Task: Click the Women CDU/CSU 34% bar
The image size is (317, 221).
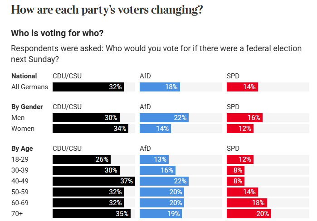Action: pyautogui.click(x=90, y=129)
